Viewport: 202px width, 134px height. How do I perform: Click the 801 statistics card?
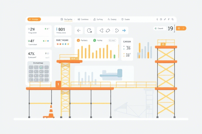click(x=63, y=31)
